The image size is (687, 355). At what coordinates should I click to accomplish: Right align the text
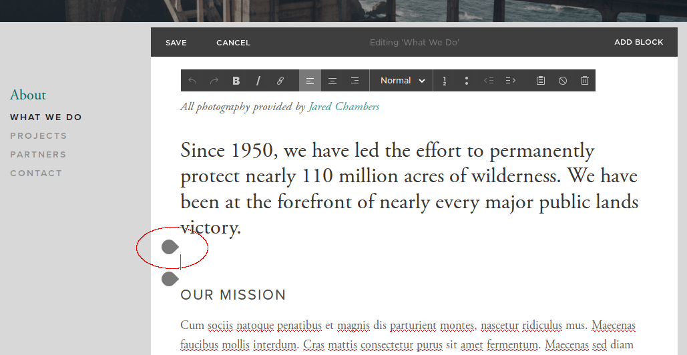355,81
